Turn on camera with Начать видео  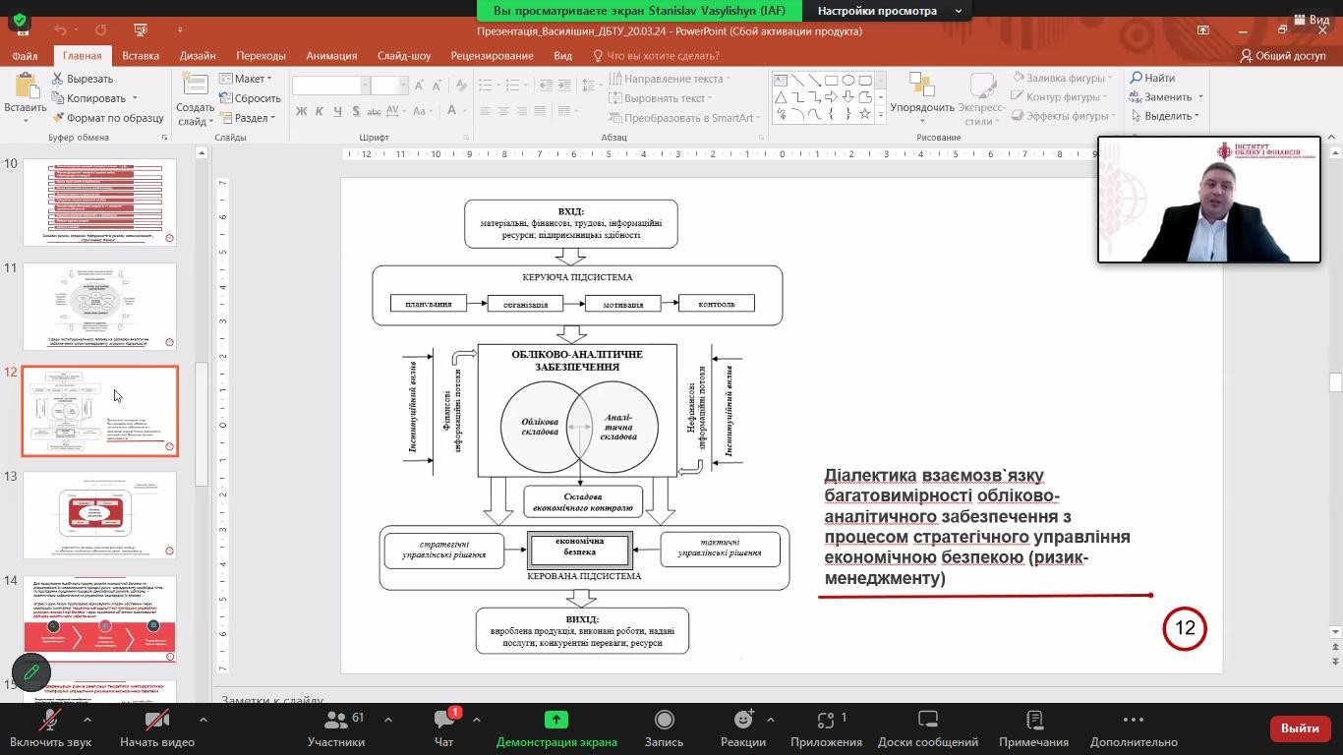pyautogui.click(x=157, y=728)
